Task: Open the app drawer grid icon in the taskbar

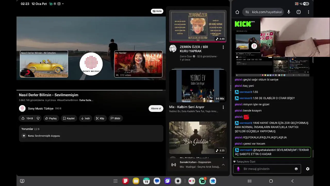Action: pyautogui.click(x=115, y=181)
